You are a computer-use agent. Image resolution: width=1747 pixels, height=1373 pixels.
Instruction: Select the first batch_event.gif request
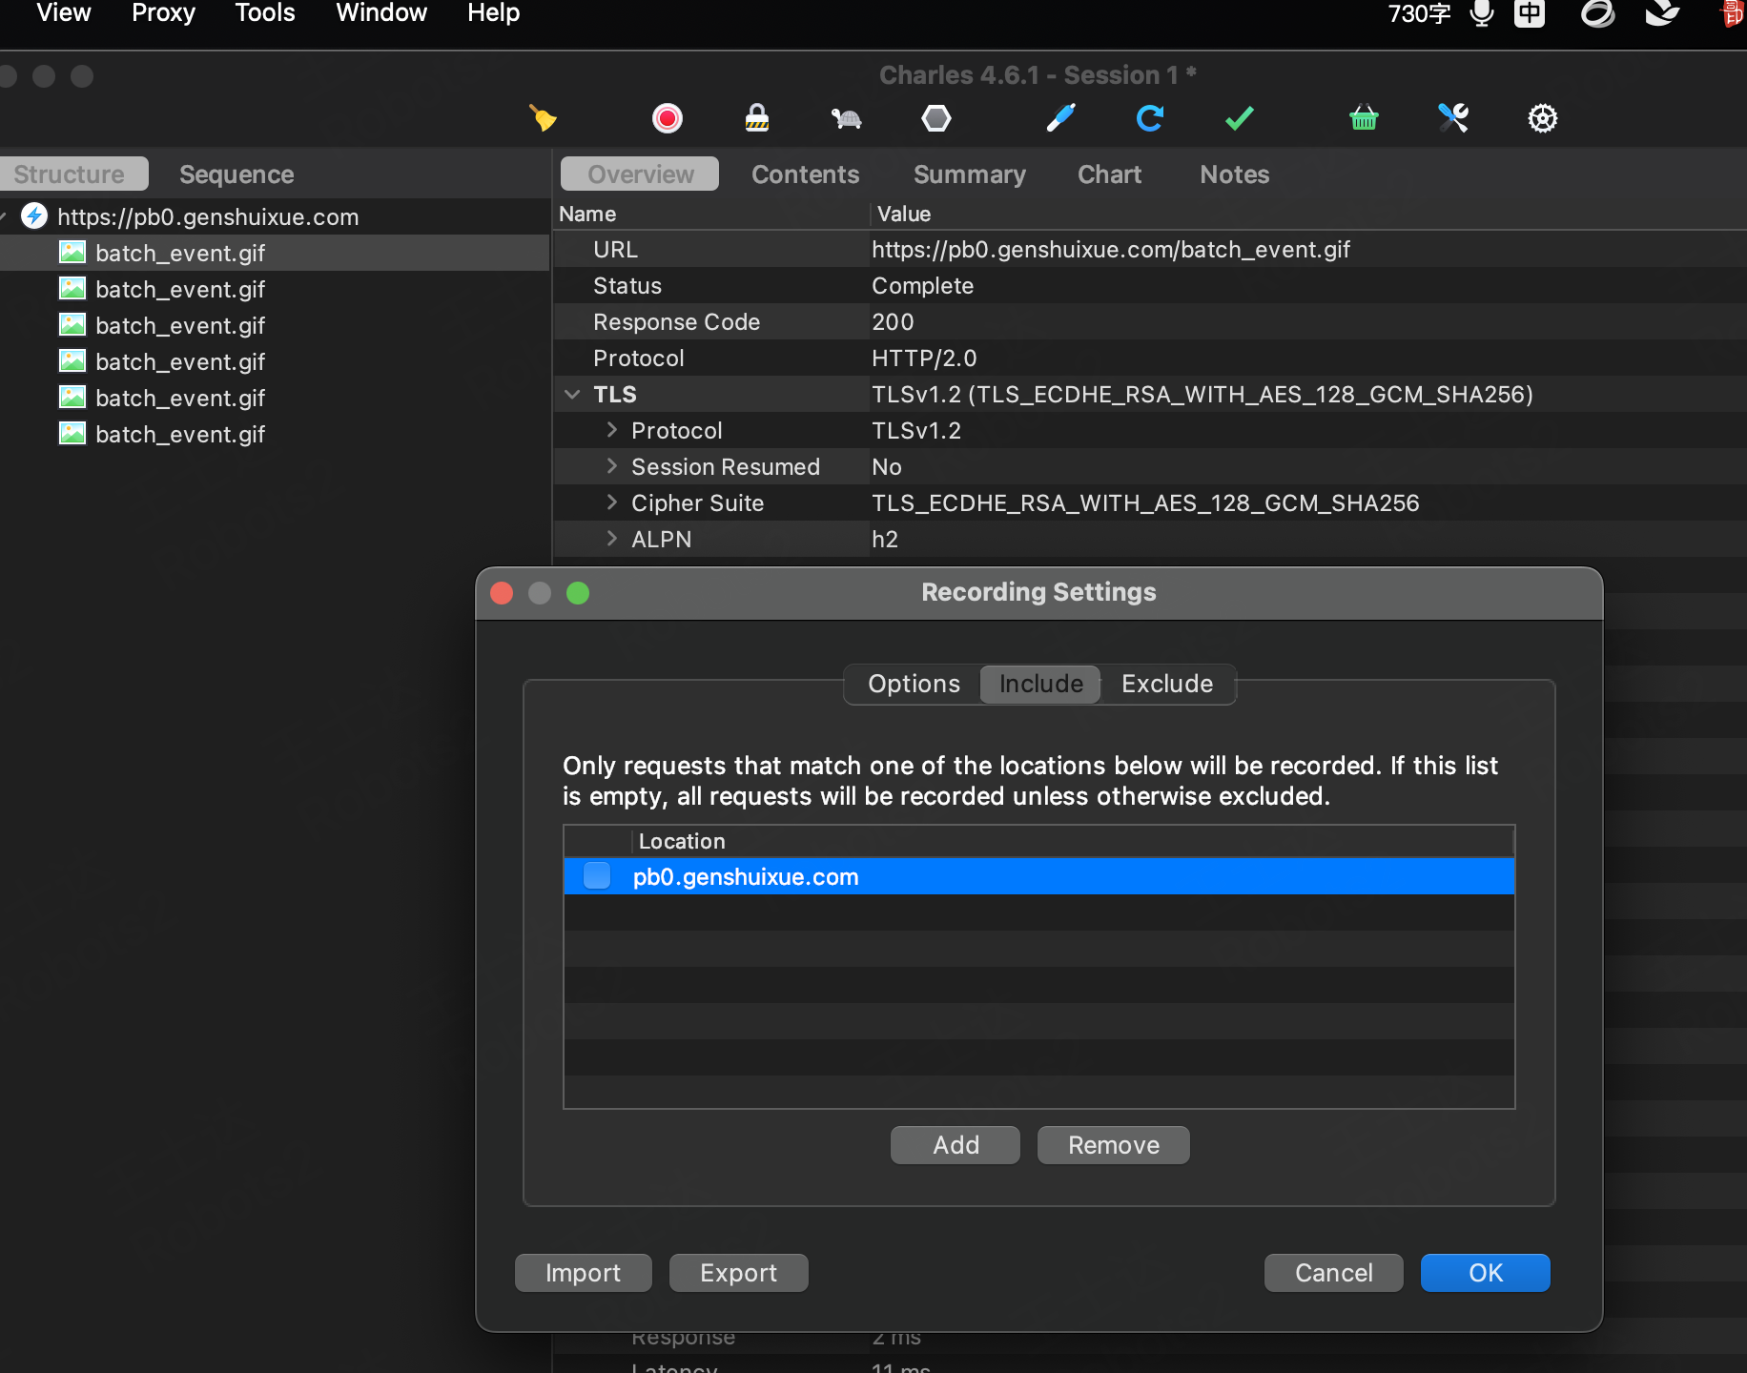275,253
